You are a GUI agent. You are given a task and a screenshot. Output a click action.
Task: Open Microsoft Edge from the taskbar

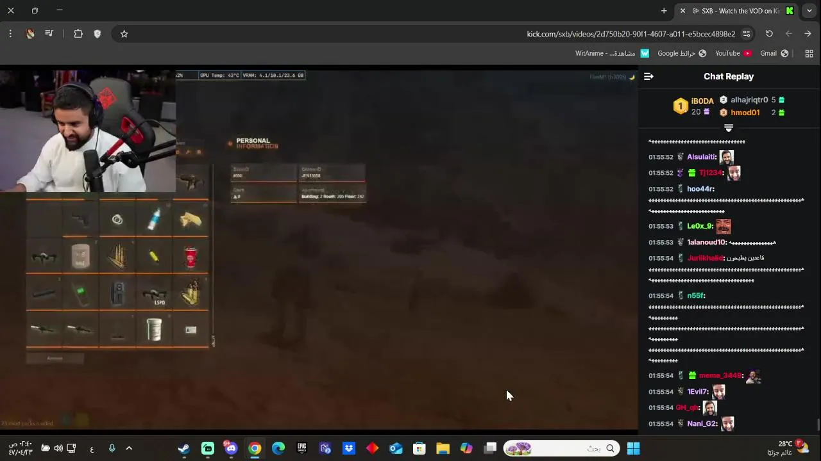pos(278,448)
